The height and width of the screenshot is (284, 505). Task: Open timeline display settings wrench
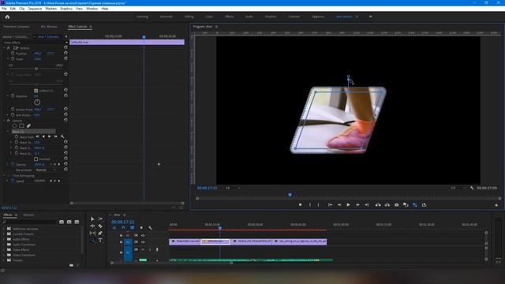click(x=150, y=228)
